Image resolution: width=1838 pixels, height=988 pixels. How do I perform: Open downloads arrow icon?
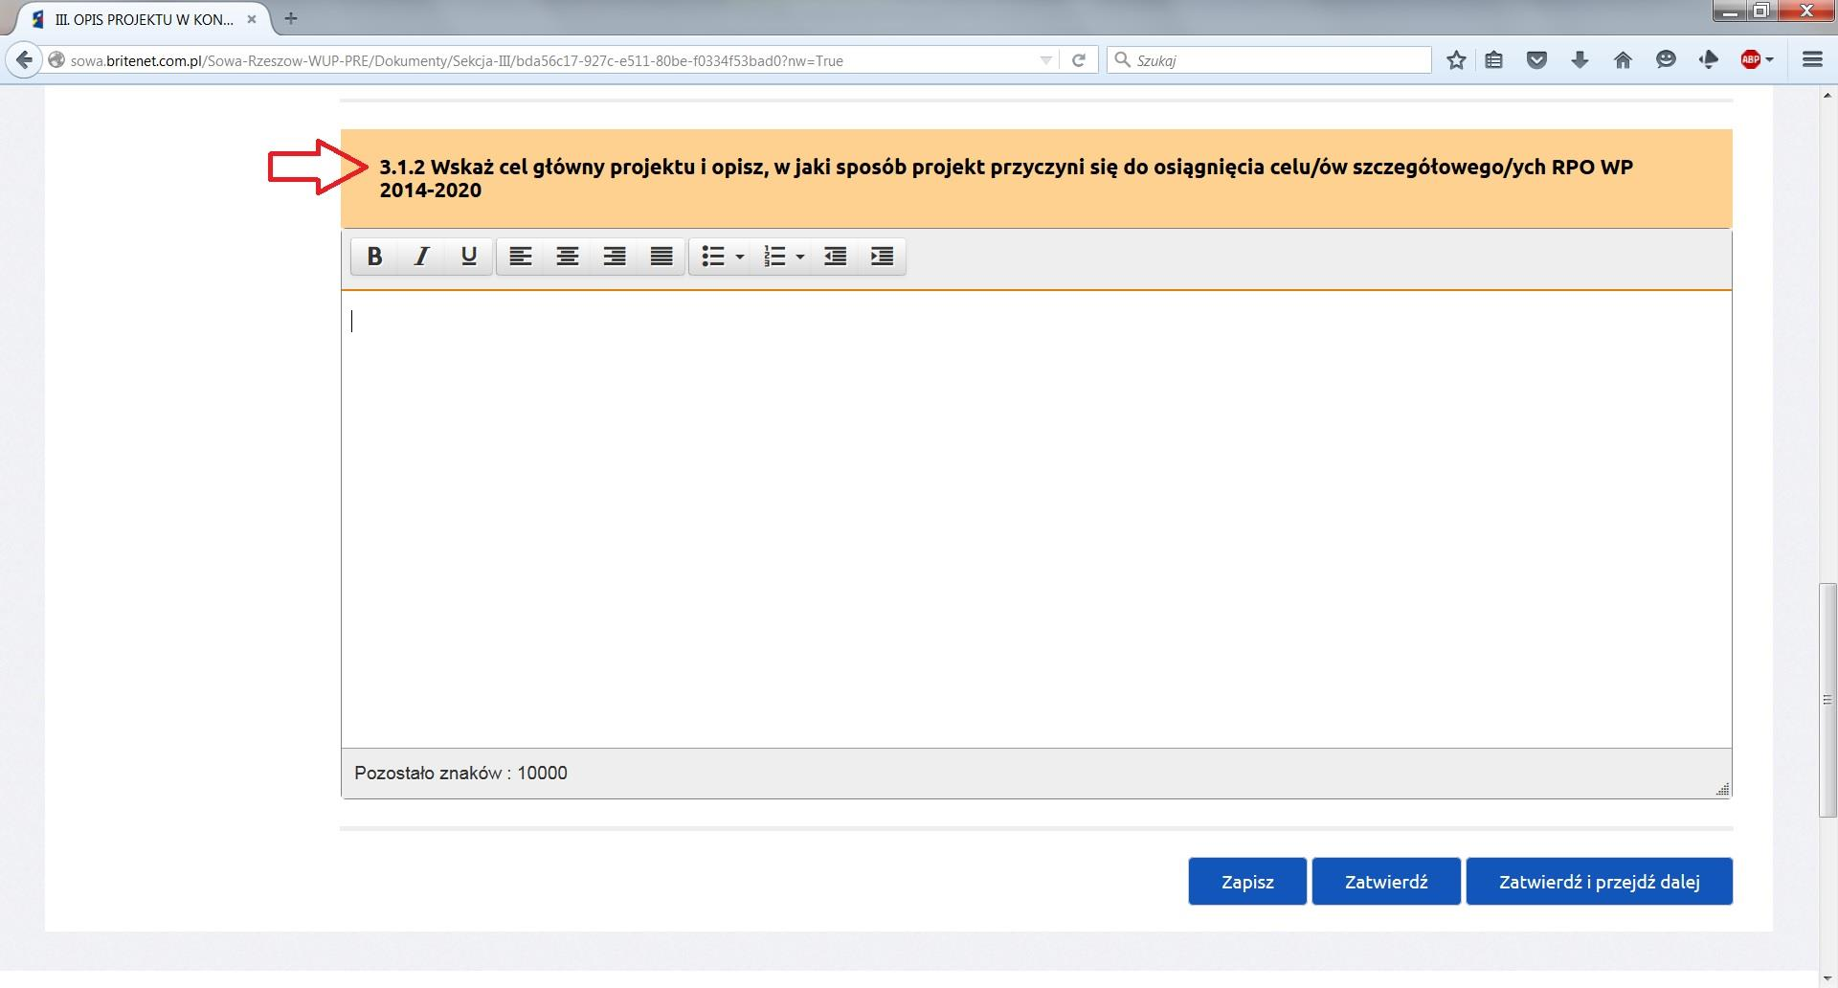coord(1580,60)
